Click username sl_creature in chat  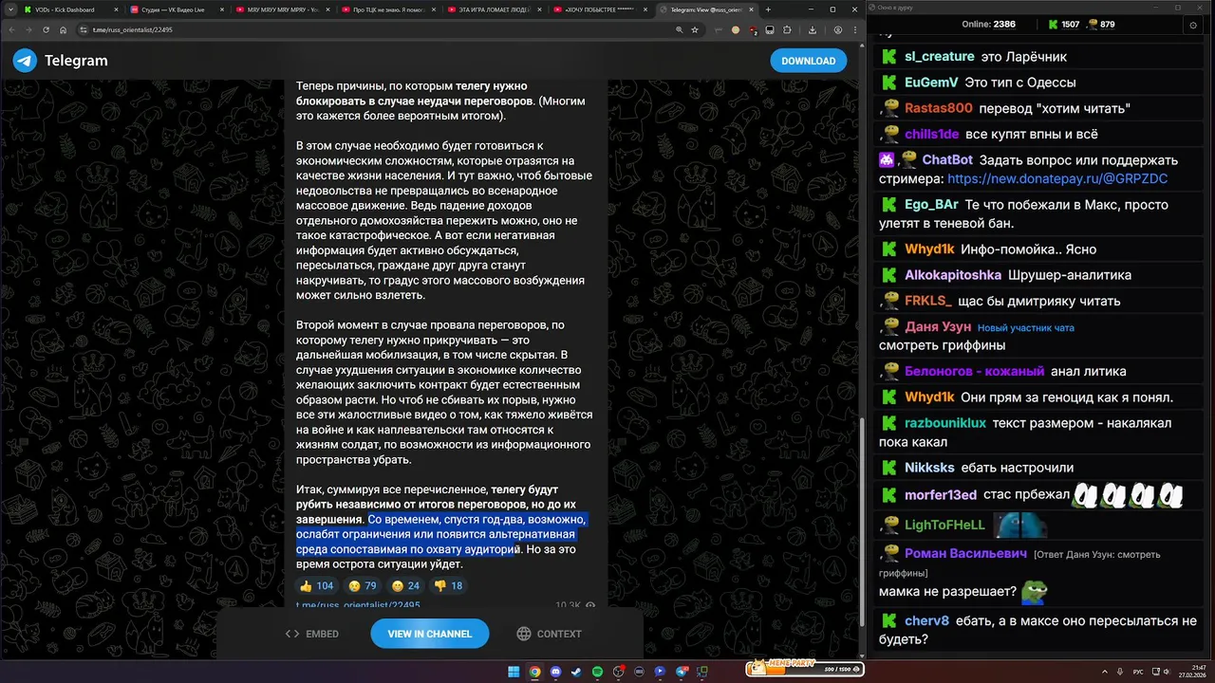point(940,57)
